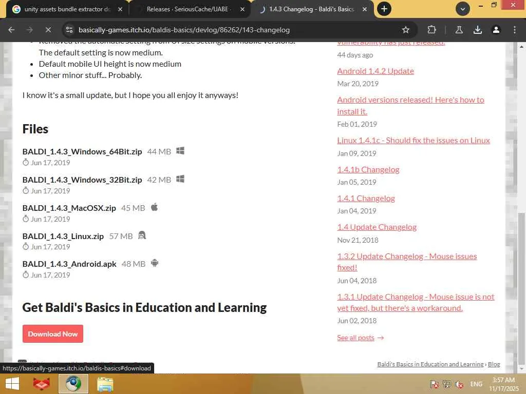Open a new browser tab
Image resolution: width=526 pixels, height=394 pixels.
click(384, 9)
